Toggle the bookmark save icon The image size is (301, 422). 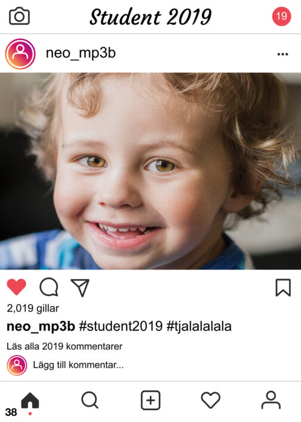pyautogui.click(x=283, y=288)
